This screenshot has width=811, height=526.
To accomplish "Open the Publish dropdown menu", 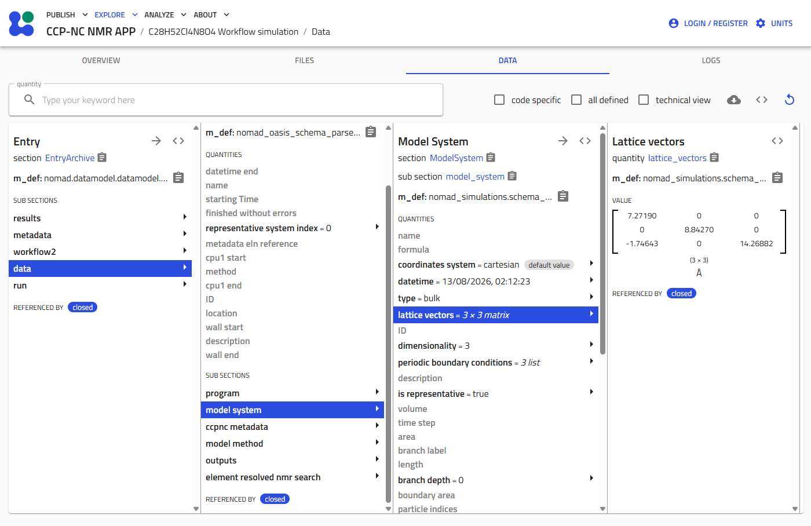I will 67,14.
